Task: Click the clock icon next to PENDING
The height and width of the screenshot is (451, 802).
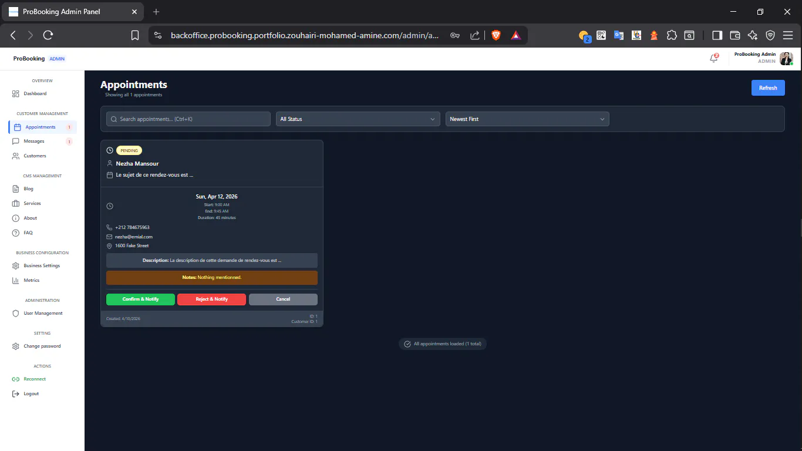Action: pyautogui.click(x=110, y=150)
